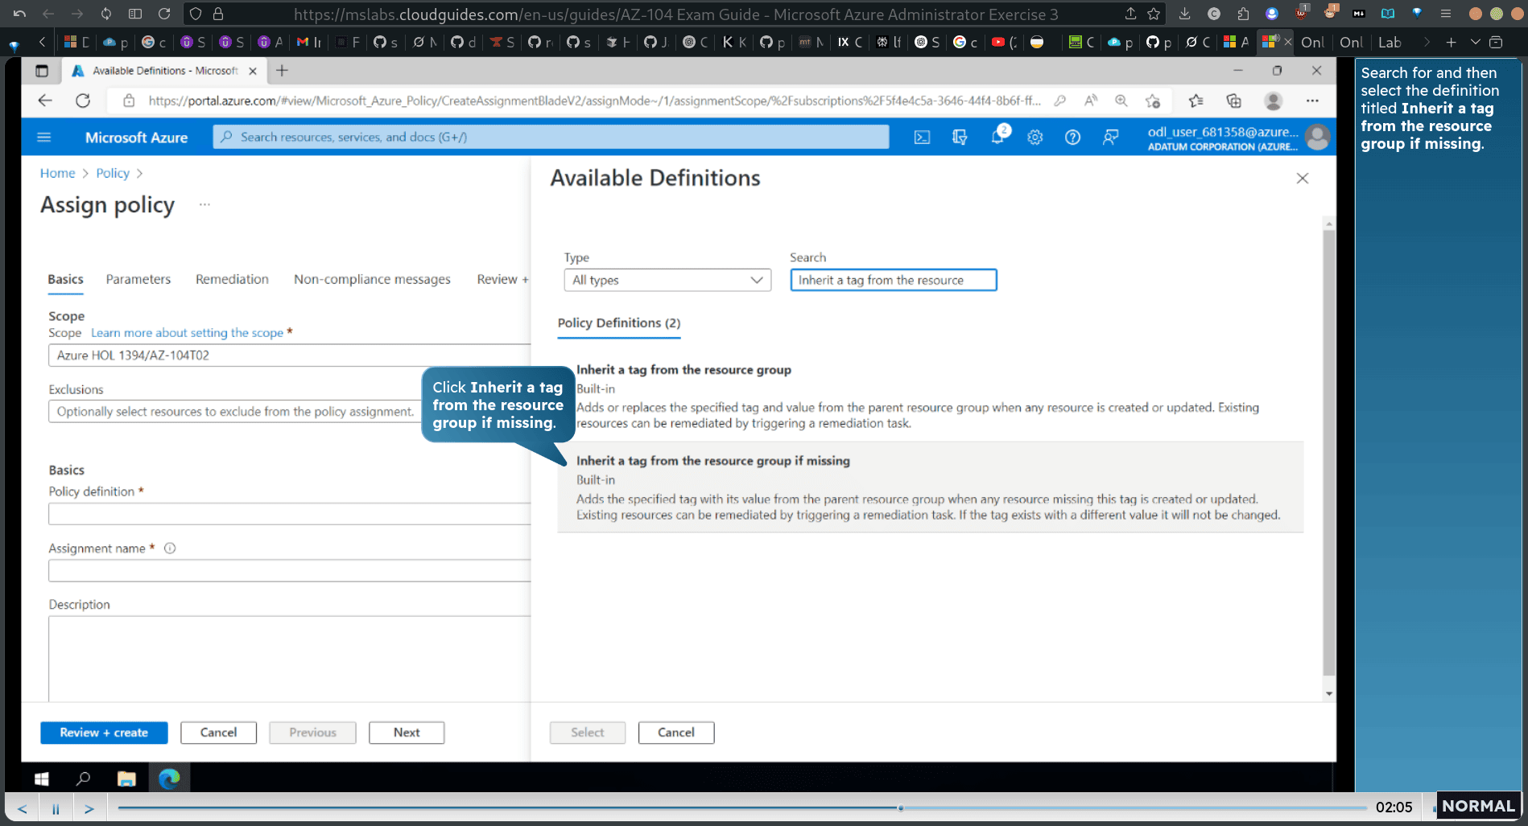Screen dimensions: 1528x826
Task: Select the Policy Definitions (2) tab
Action: pos(619,323)
